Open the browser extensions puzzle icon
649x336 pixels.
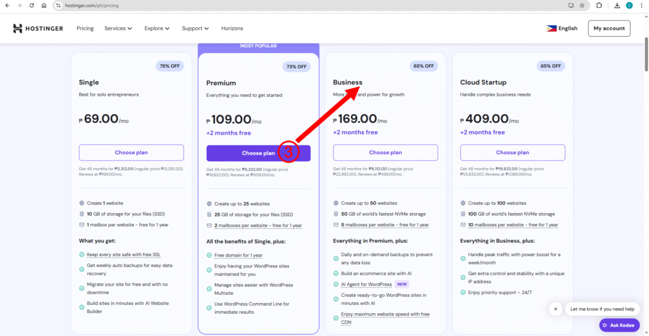pyautogui.click(x=599, y=5)
